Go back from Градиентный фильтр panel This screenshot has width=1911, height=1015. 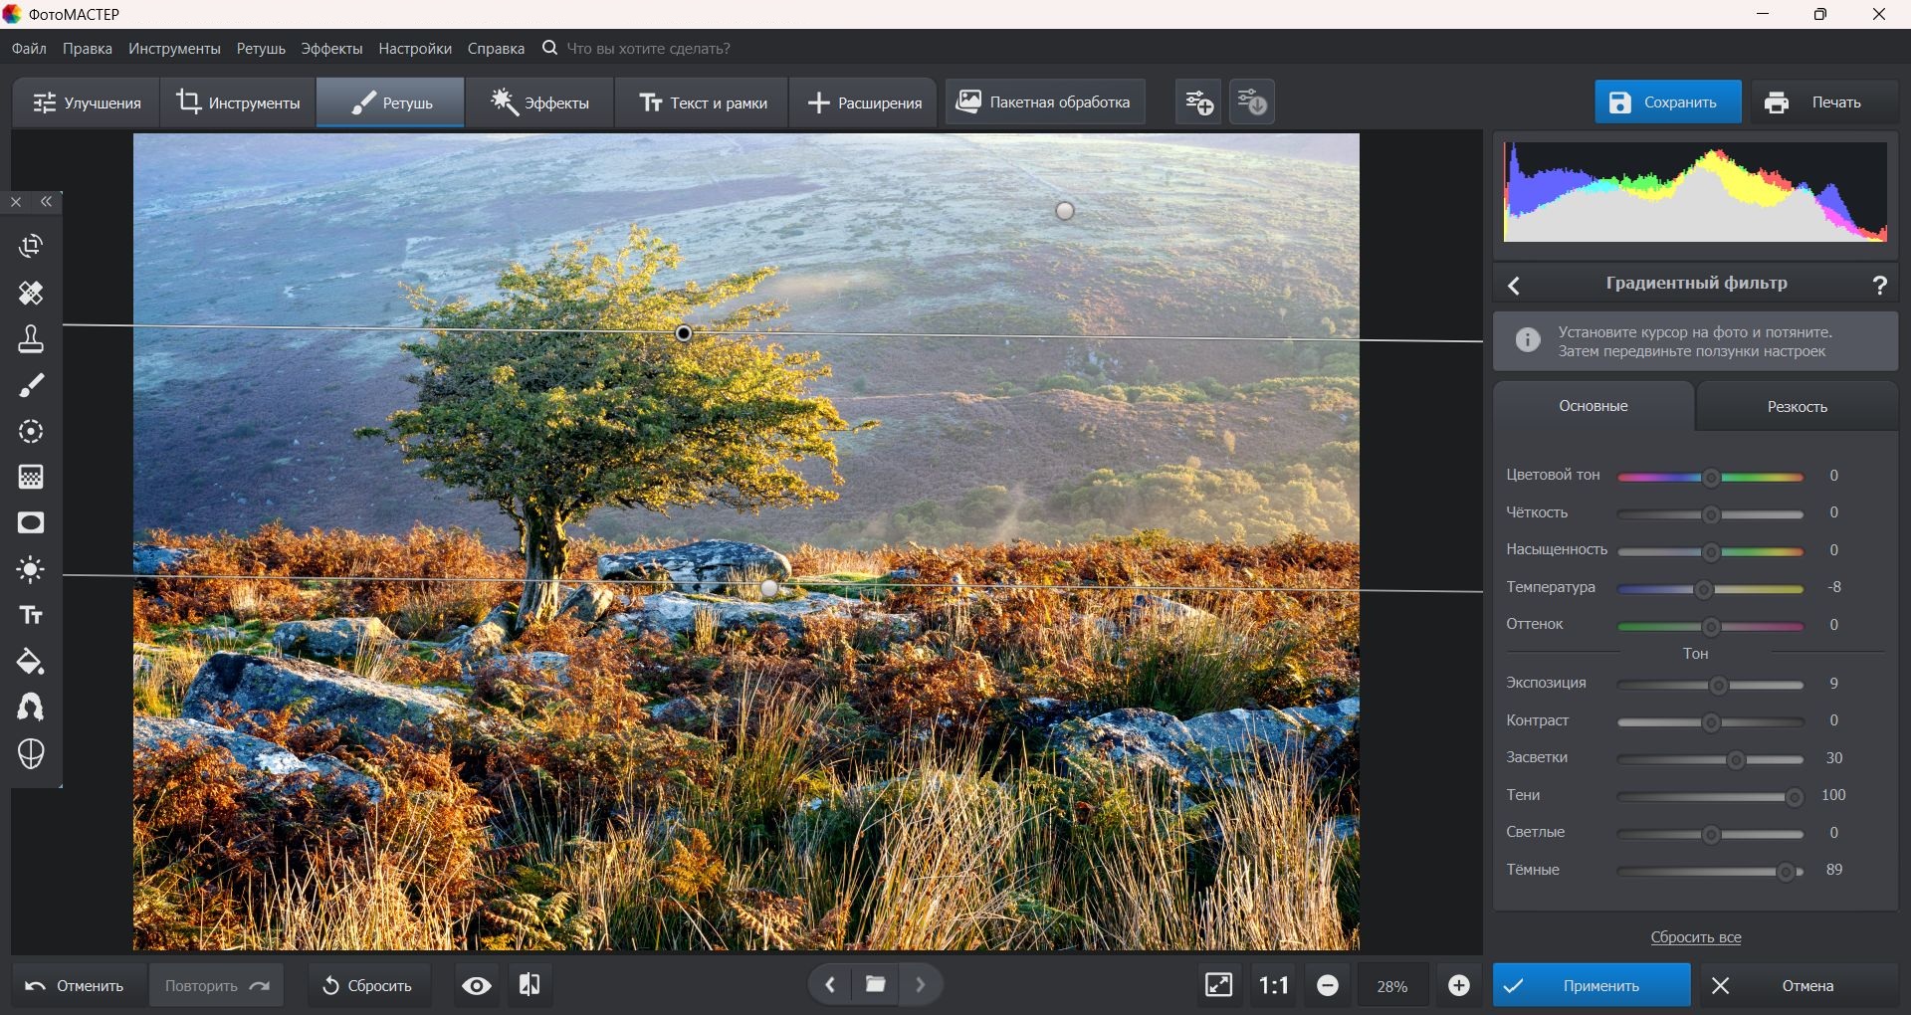tap(1514, 286)
